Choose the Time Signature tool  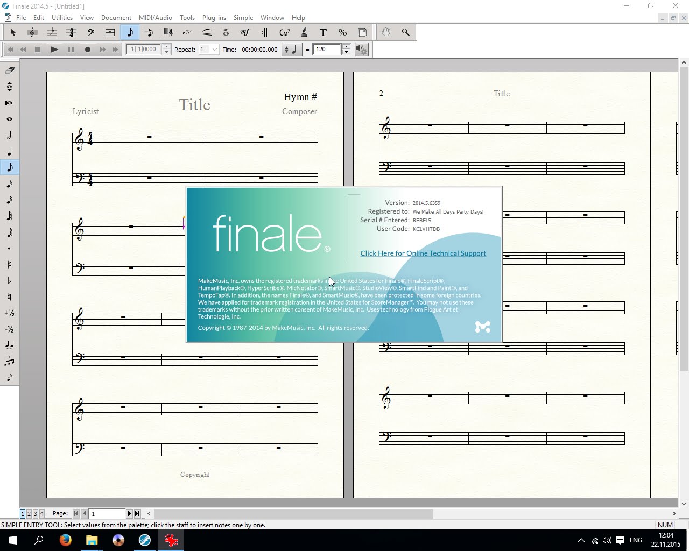pyautogui.click(x=71, y=32)
